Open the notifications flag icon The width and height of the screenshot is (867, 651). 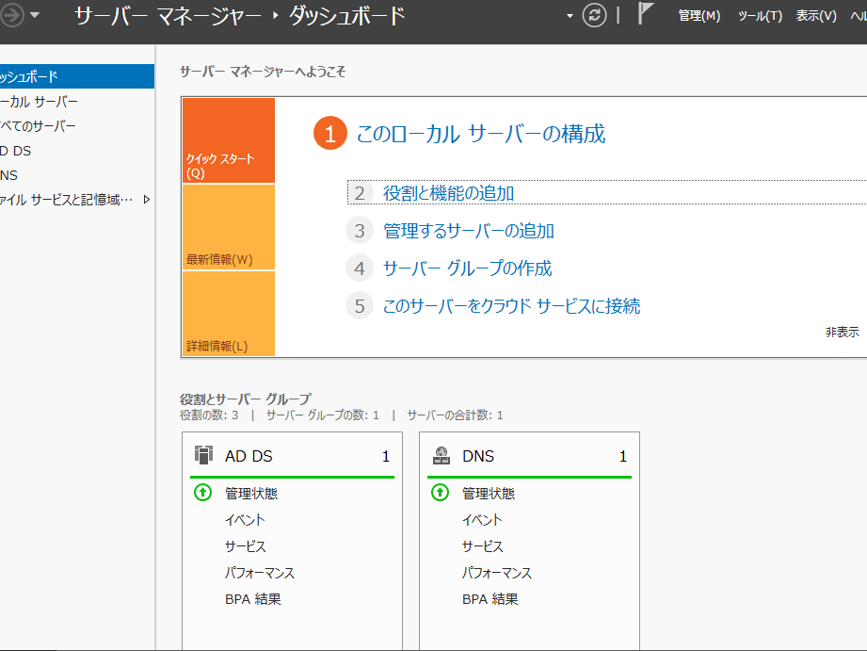(x=645, y=13)
